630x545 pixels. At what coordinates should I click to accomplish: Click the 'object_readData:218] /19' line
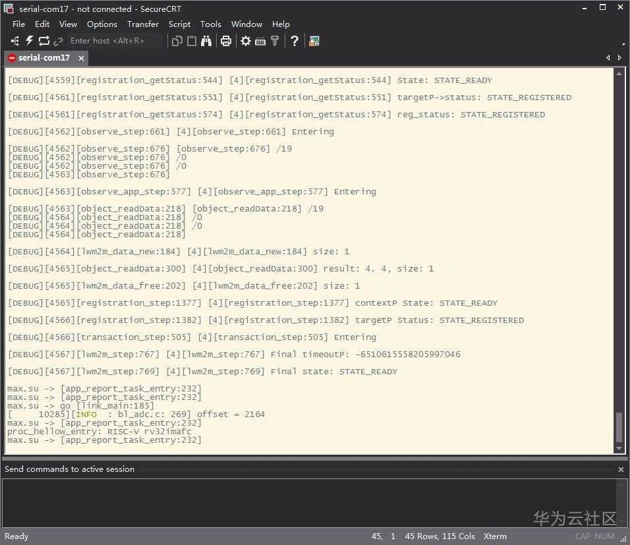click(x=165, y=209)
